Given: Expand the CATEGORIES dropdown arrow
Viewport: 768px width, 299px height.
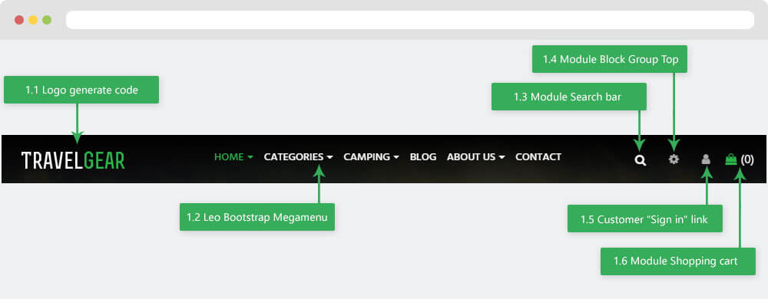Looking at the screenshot, I should point(329,157).
